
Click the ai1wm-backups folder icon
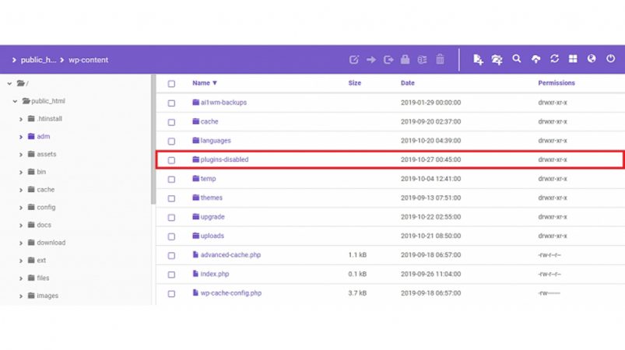tap(195, 103)
